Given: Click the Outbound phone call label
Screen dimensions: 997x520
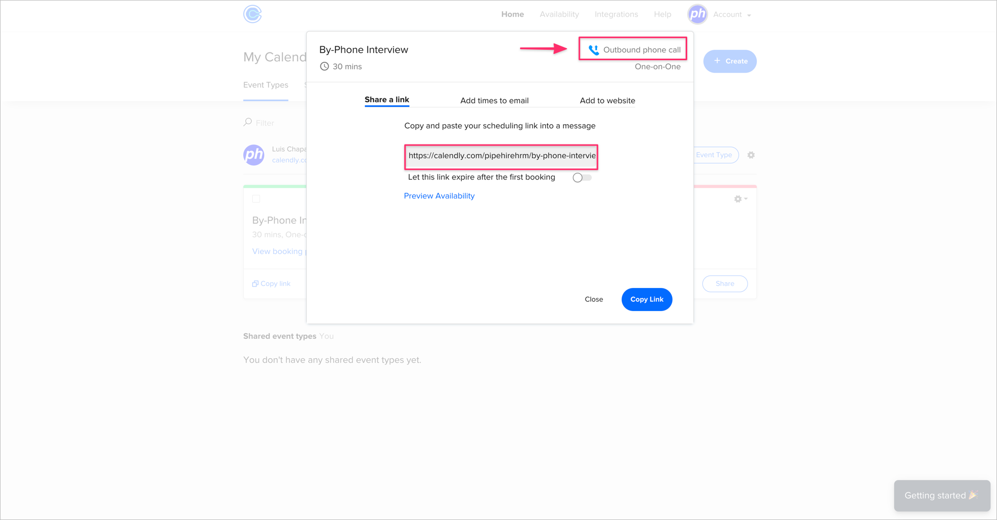Looking at the screenshot, I should coord(642,50).
